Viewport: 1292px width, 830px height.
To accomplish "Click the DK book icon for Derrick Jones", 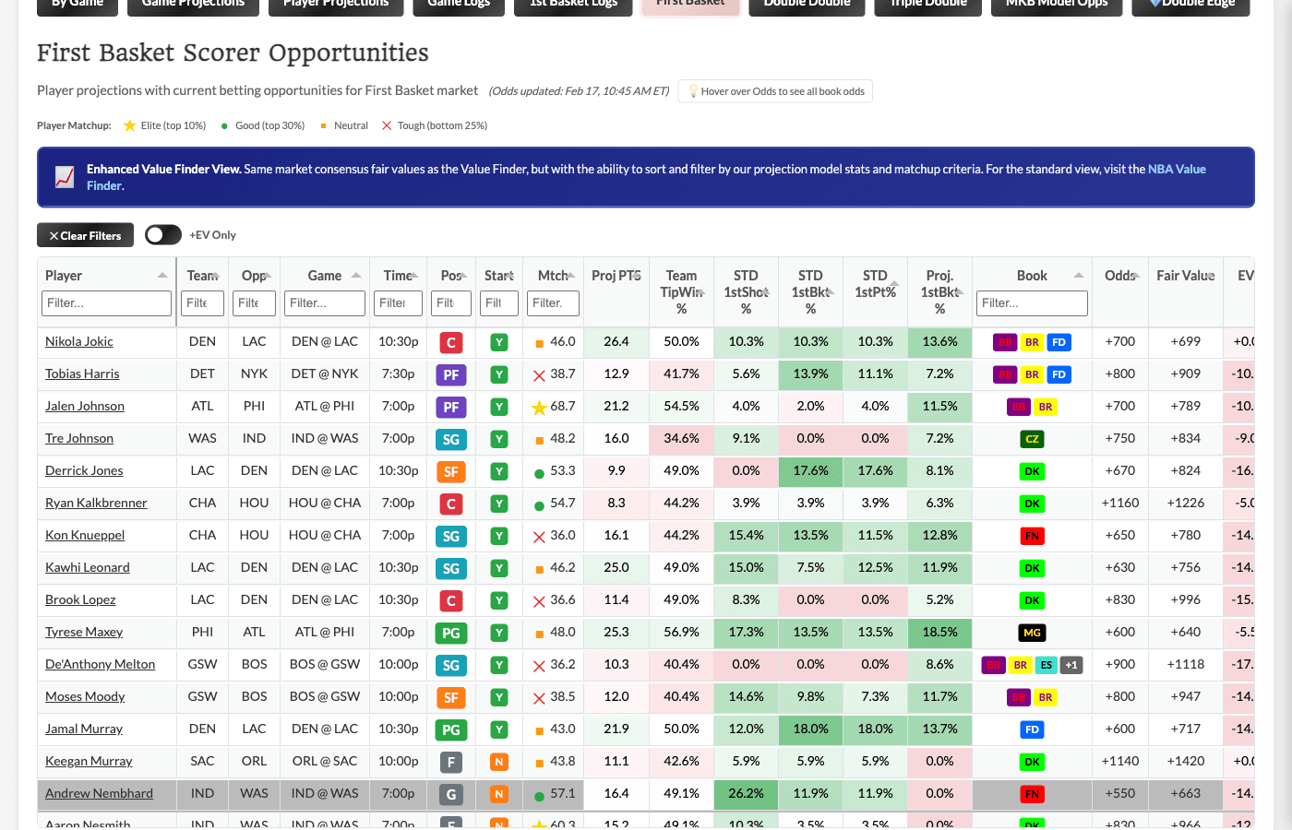I will 1032,471.
